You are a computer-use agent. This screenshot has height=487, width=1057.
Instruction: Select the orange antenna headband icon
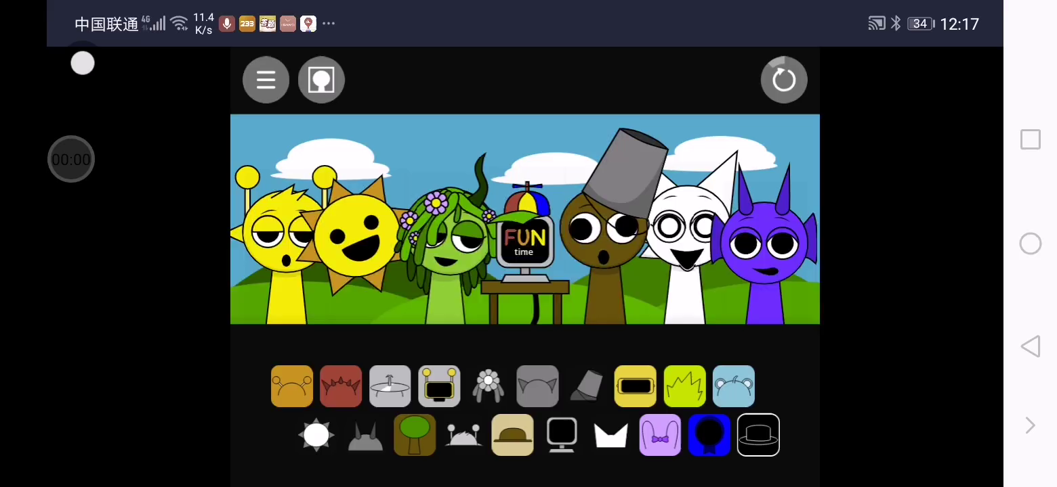point(292,386)
